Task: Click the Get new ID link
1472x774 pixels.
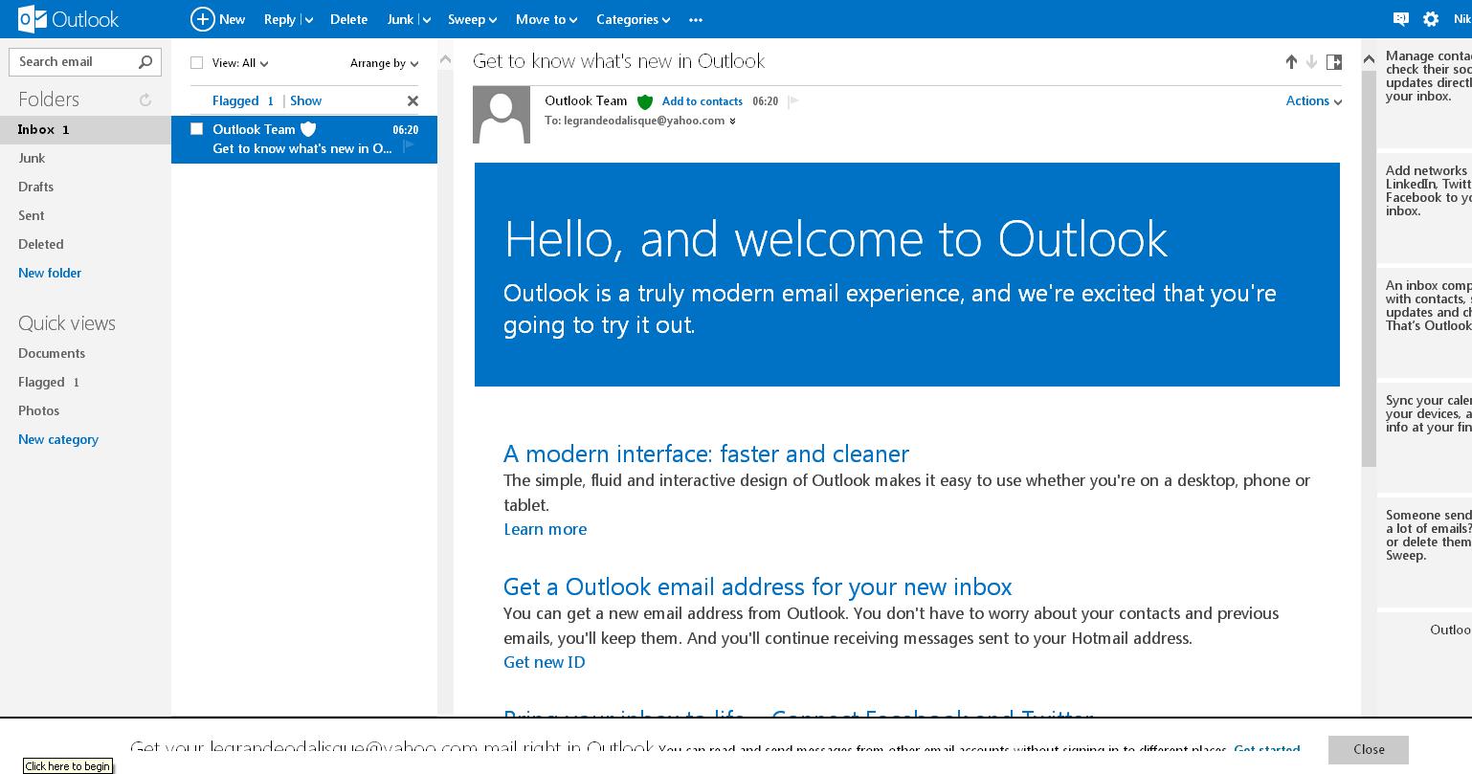Action: pos(545,662)
